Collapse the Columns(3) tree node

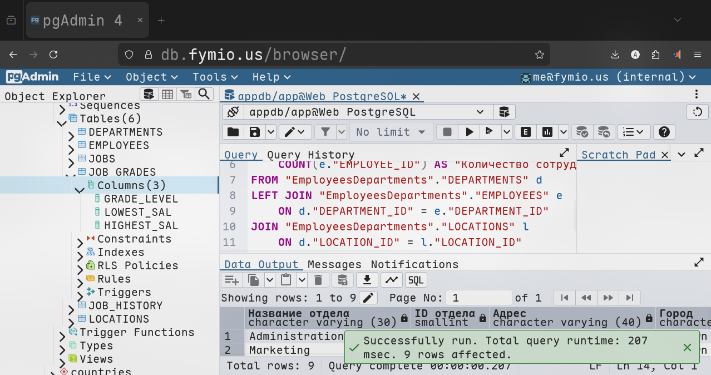80,190
